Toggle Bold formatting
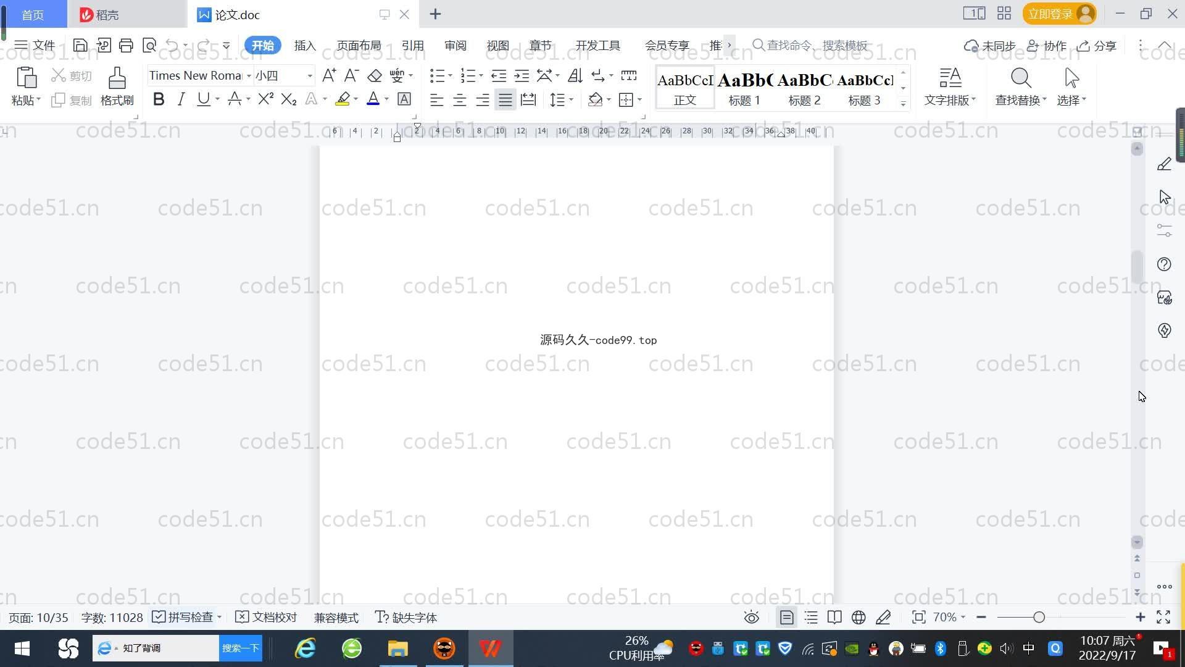Image resolution: width=1185 pixels, height=667 pixels. click(x=159, y=99)
